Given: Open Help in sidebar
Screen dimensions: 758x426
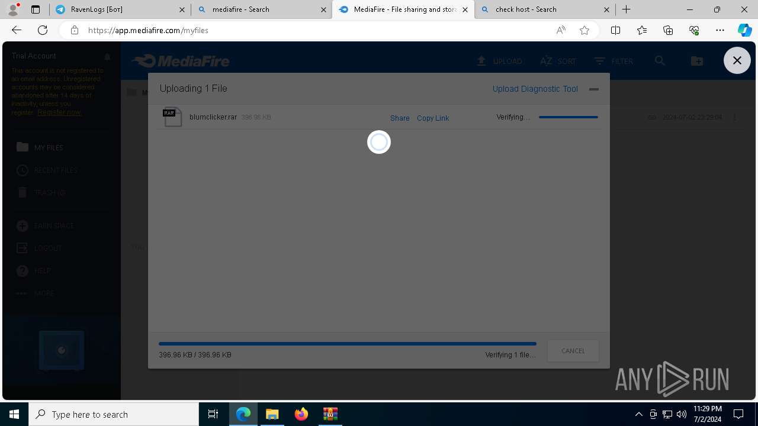Looking at the screenshot, I should click(x=33, y=270).
